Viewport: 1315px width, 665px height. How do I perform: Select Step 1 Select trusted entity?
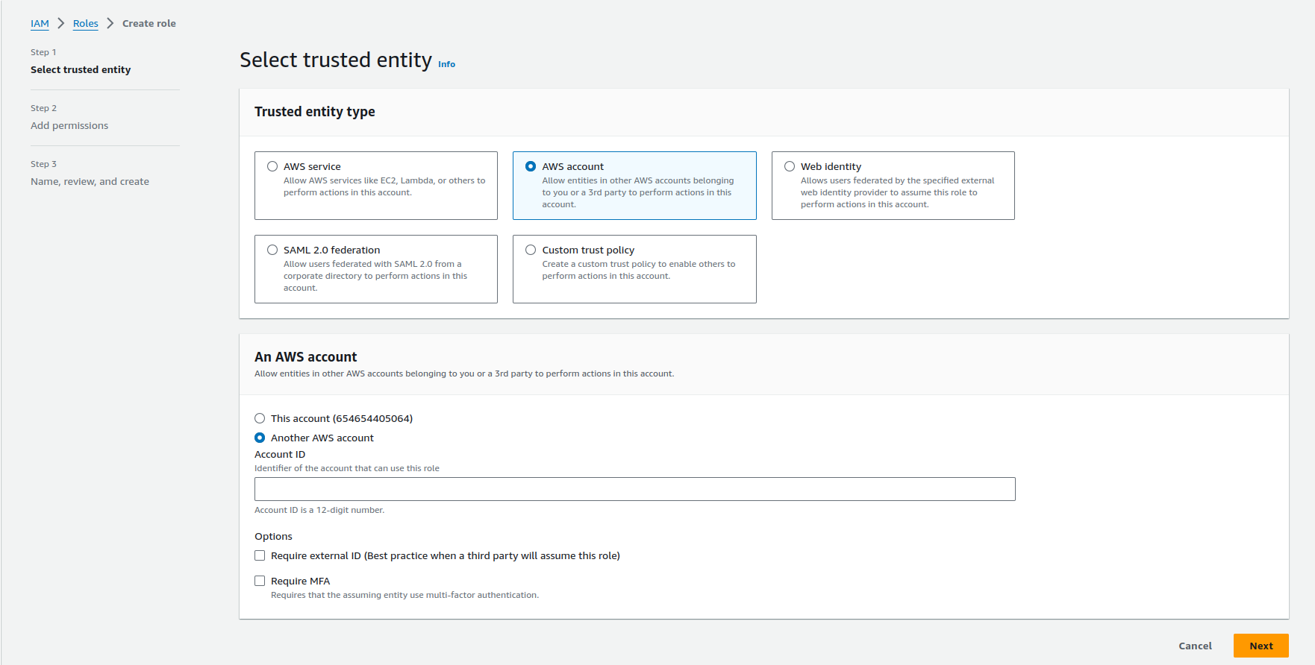[x=81, y=69]
